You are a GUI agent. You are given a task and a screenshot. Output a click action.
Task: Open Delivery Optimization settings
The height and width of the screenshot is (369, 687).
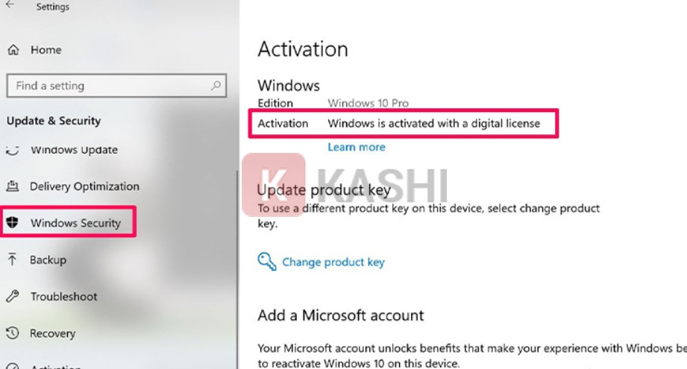(84, 186)
